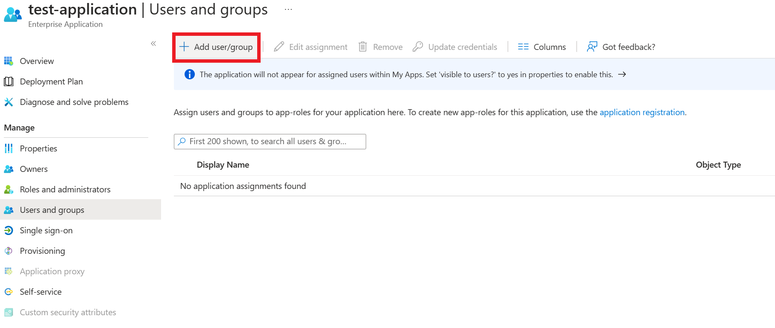Click the Diagnose and solve problems wrench icon
Viewport: 775px width, 328px height.
[9, 102]
